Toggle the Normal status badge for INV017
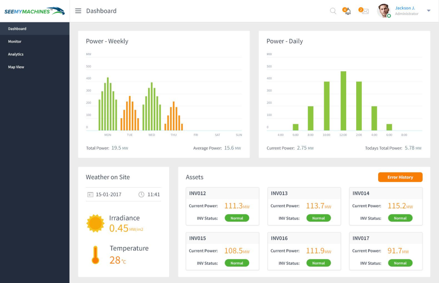 (400, 263)
